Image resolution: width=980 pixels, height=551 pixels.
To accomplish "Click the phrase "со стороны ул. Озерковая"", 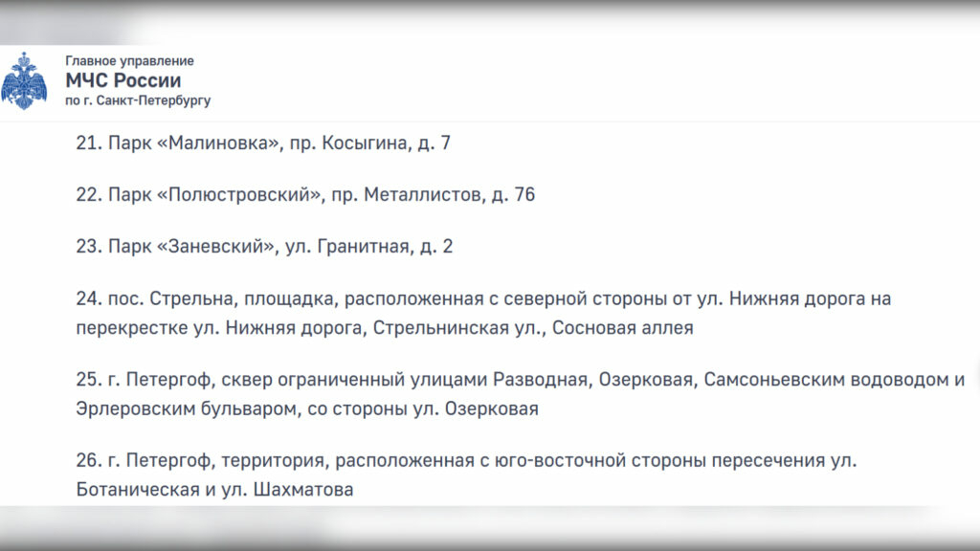I will pyautogui.click(x=424, y=409).
